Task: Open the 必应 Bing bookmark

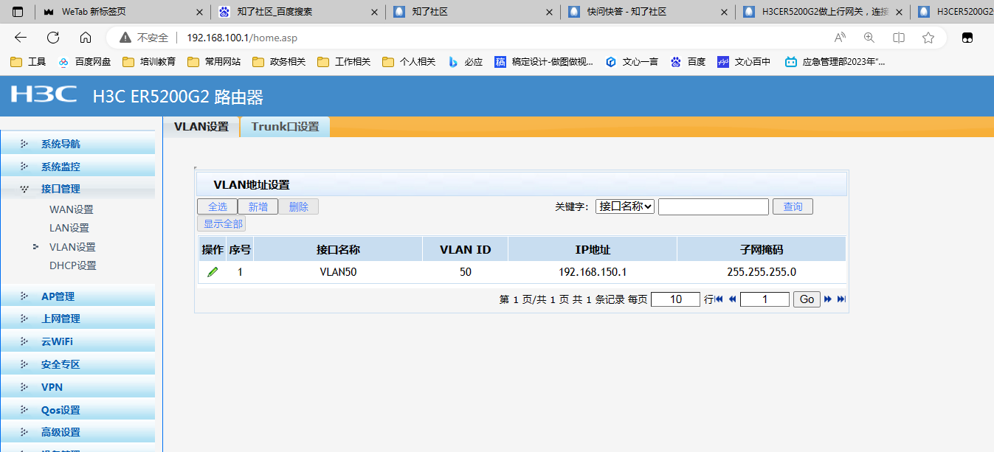Action: point(465,62)
